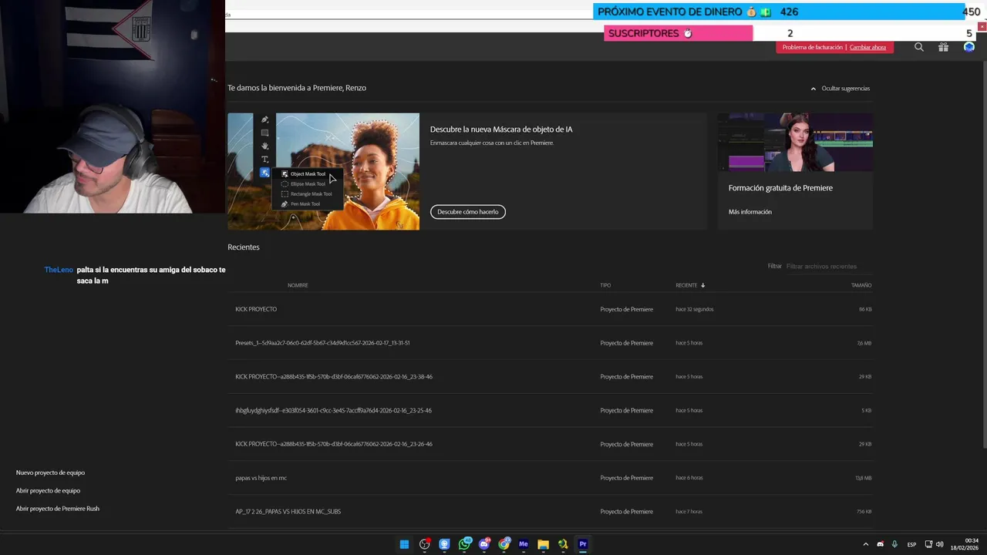
Task: Open Adobe Media Encoder from the taskbar
Action: 524,544
